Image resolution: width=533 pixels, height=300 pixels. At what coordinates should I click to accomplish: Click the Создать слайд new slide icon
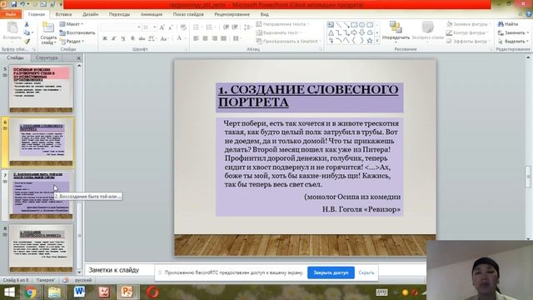point(48,28)
